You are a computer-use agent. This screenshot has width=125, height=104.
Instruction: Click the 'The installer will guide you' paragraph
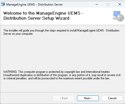tap(61, 32)
